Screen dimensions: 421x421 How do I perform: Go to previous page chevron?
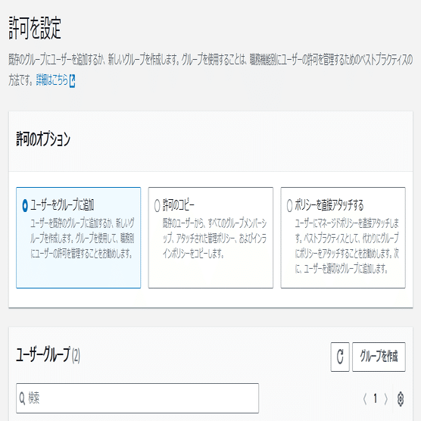[365, 399]
